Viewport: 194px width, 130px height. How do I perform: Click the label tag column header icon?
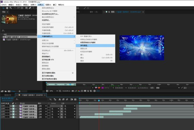12,103
